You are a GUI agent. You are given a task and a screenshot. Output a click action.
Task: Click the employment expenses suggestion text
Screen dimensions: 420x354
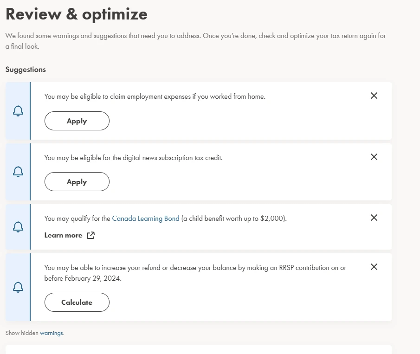pos(155,97)
